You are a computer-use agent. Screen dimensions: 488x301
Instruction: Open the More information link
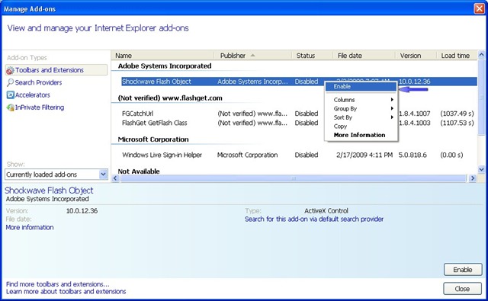pyautogui.click(x=30, y=227)
